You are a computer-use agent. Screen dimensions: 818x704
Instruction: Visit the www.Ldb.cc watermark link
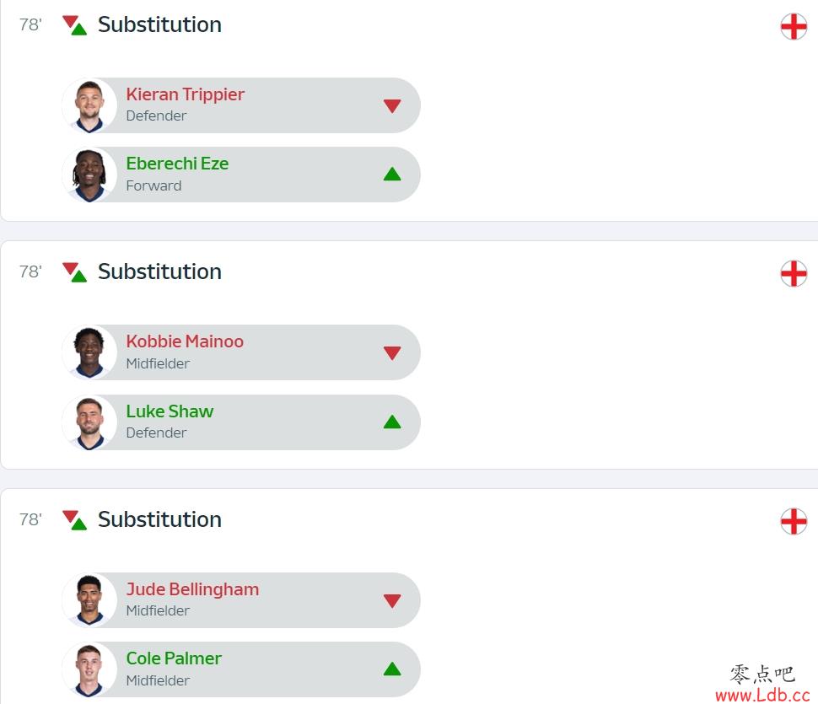tap(762, 695)
